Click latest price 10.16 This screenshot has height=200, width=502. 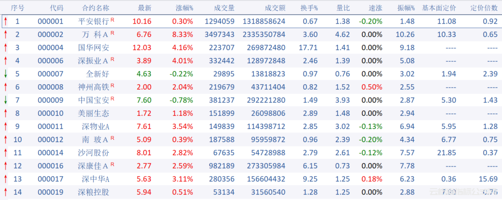pyautogui.click(x=142, y=21)
